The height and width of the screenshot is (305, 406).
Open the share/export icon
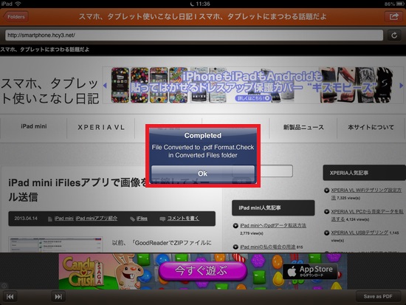point(393,17)
